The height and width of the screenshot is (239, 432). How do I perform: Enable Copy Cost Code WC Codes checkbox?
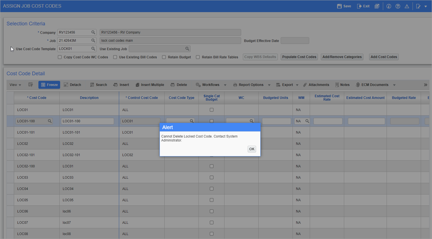60,57
